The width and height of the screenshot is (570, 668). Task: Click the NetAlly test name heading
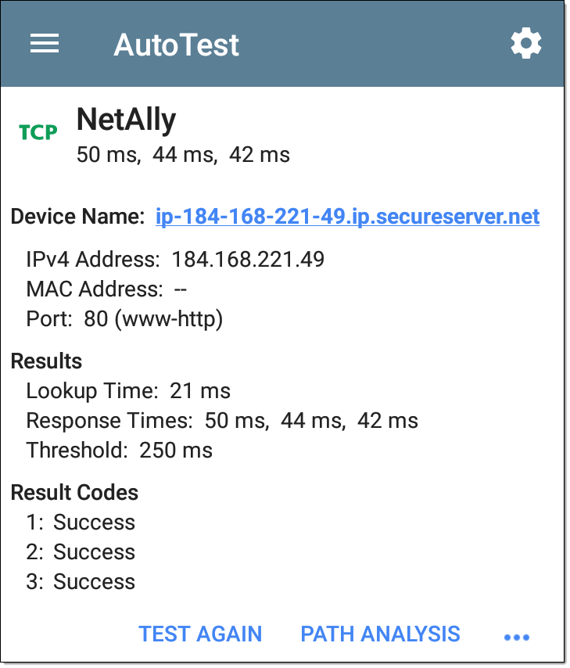point(126,120)
